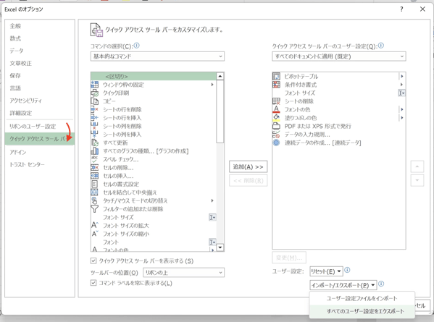
Task: Click the command list scroll down arrow
Action: pos(220,247)
